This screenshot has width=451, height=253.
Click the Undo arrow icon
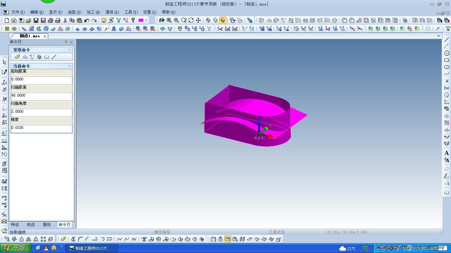click(x=87, y=20)
